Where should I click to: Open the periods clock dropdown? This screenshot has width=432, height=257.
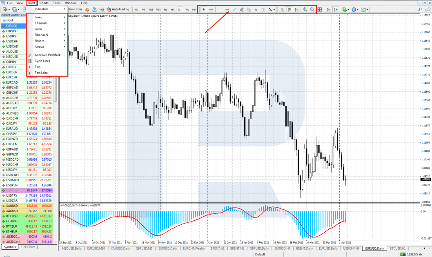pyautogui.click(x=355, y=10)
